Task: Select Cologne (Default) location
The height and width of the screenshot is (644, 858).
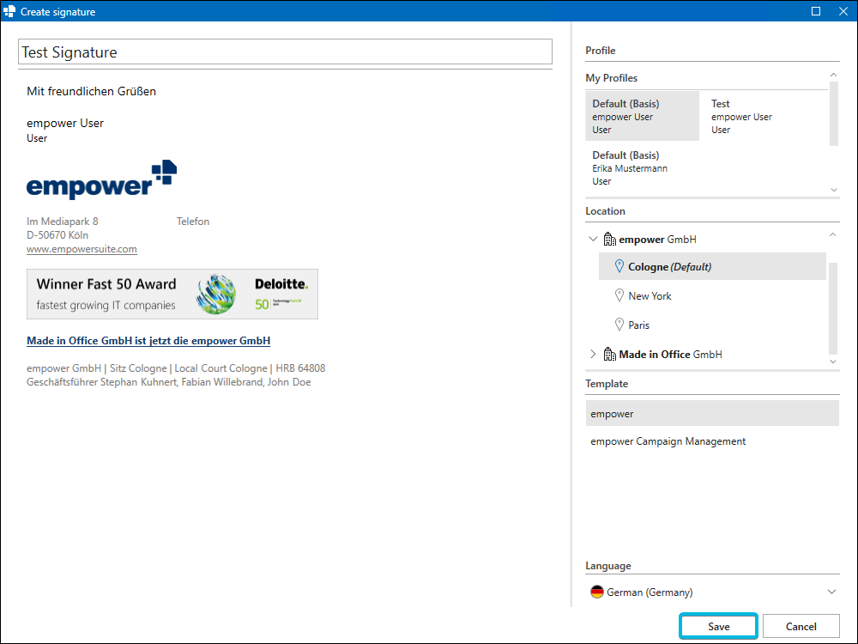Action: tap(712, 266)
